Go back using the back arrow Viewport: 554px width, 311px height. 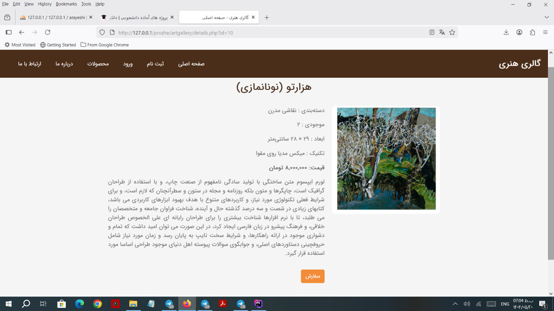pyautogui.click(x=22, y=32)
